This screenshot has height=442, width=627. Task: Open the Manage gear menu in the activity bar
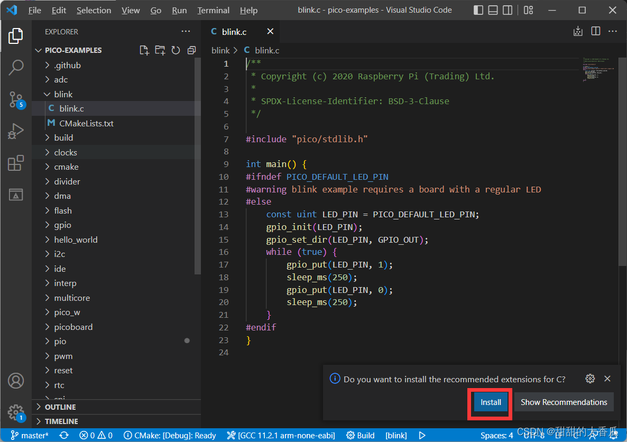click(15, 412)
